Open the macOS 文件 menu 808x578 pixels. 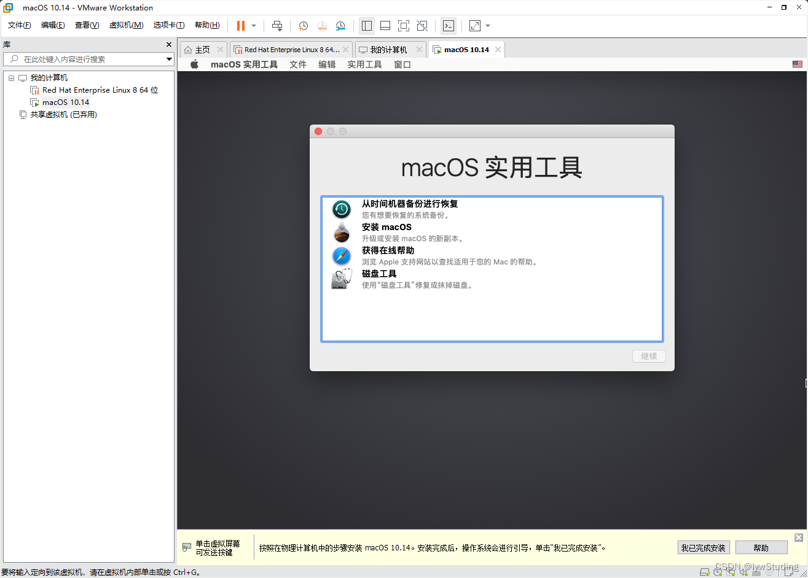click(x=298, y=64)
